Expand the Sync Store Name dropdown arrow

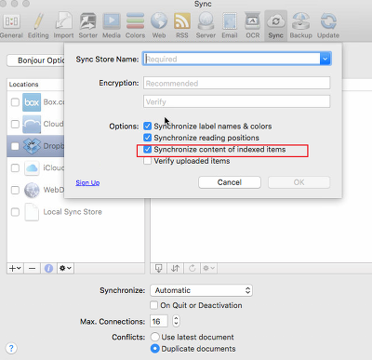pyautogui.click(x=325, y=59)
